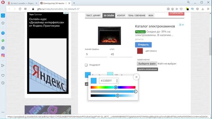
Task: Close the Yandex search tab
Action: click(x=36, y=3)
